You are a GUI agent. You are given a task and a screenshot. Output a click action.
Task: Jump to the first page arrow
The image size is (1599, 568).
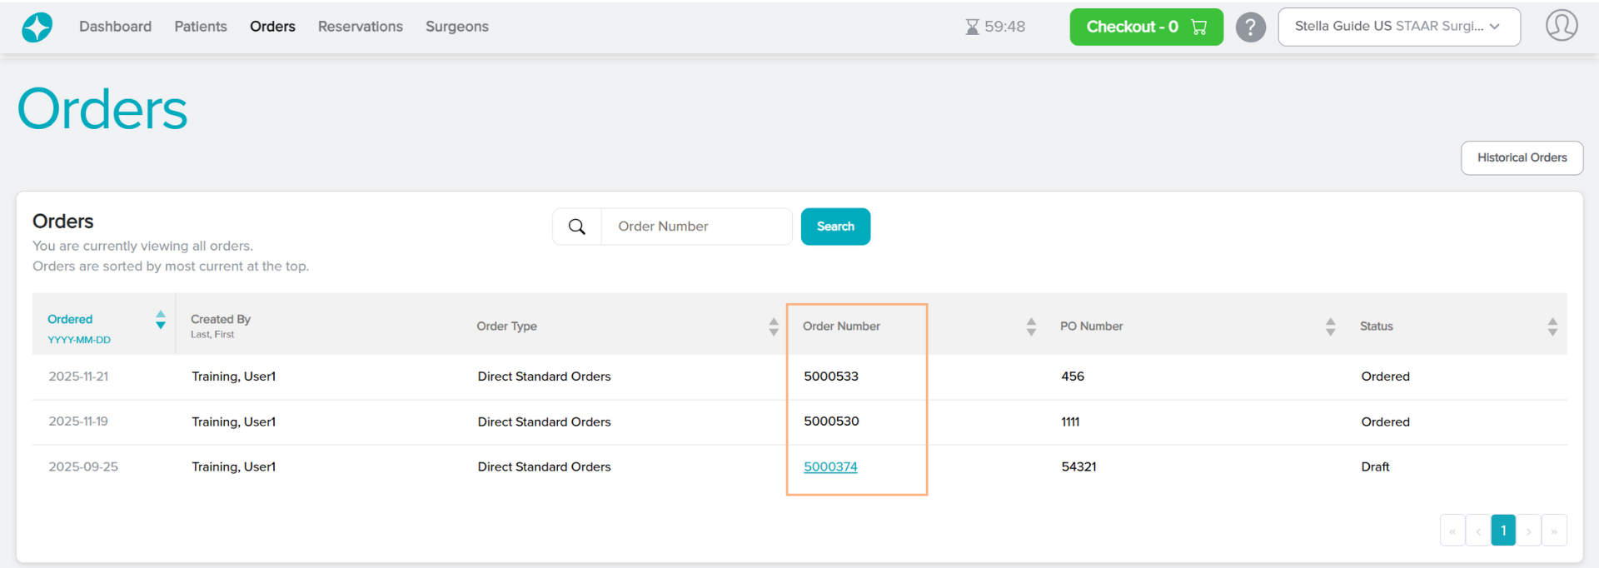tap(1452, 531)
